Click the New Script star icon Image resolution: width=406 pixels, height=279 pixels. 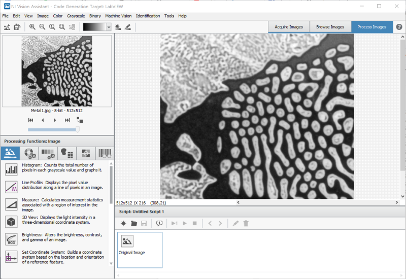pyautogui.click(x=123, y=223)
